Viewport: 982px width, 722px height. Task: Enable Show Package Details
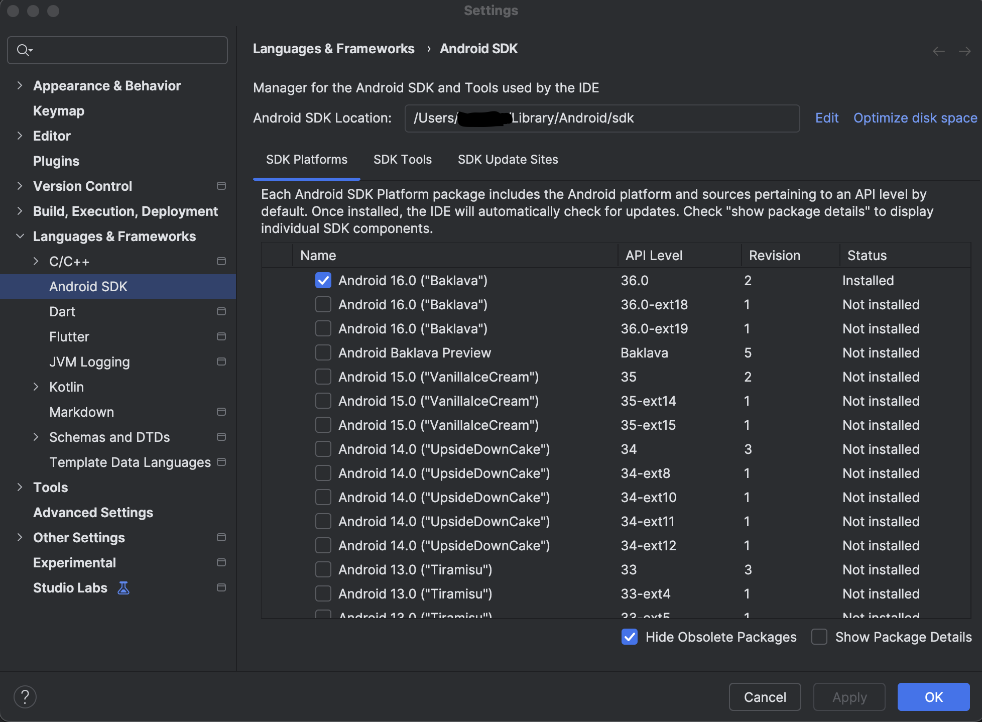819,637
